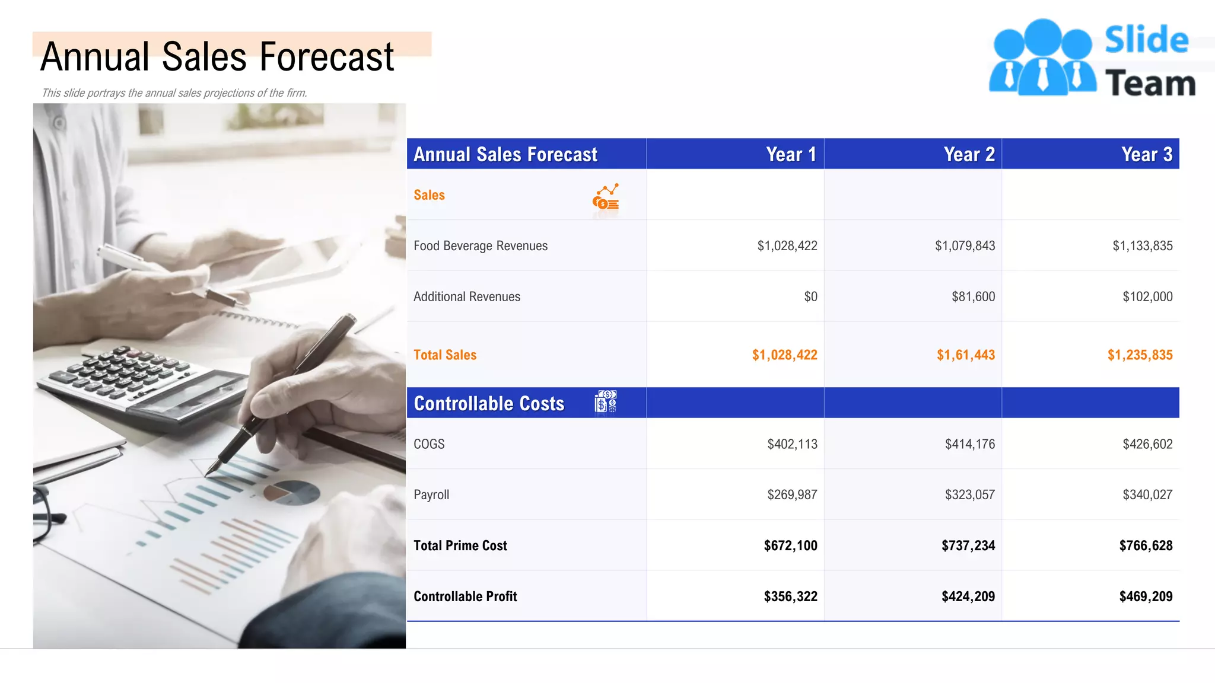Click the COGS row label
Viewport: 1215px width, 683px height.
pos(429,444)
